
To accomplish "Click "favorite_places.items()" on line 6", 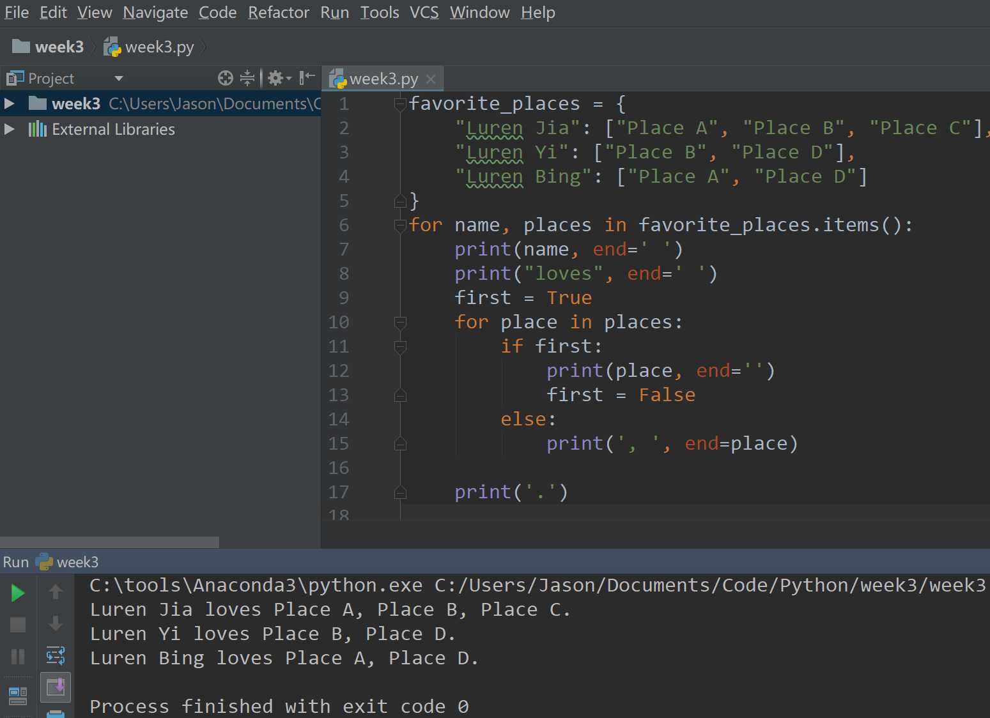I will click(770, 225).
